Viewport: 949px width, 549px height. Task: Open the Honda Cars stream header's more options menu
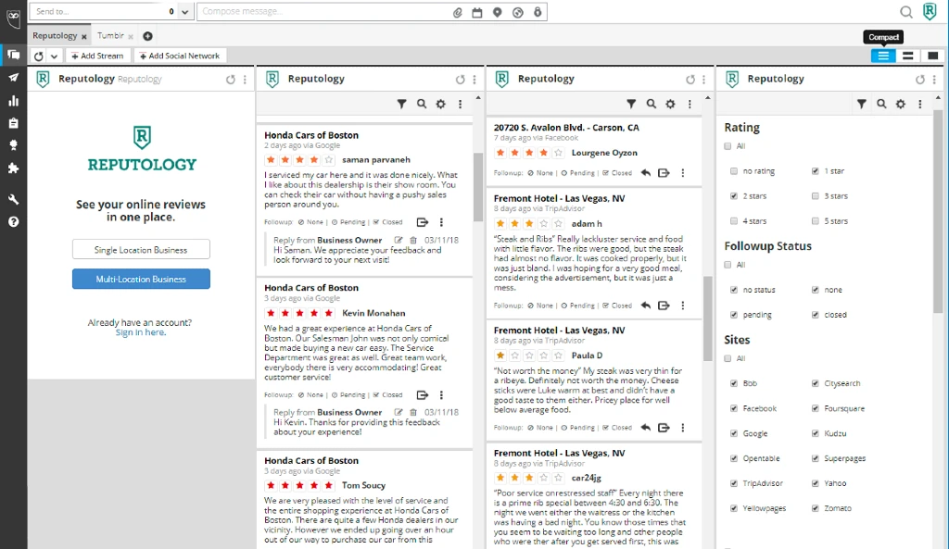(474, 80)
